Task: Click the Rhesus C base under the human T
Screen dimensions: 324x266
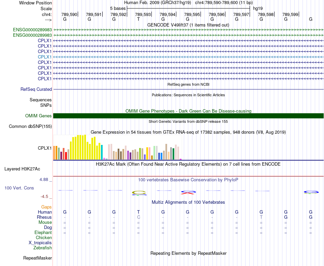Action: coord(138,217)
